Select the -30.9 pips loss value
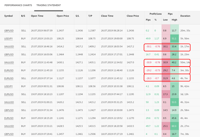Screen dimensions: 200x137 149,63
